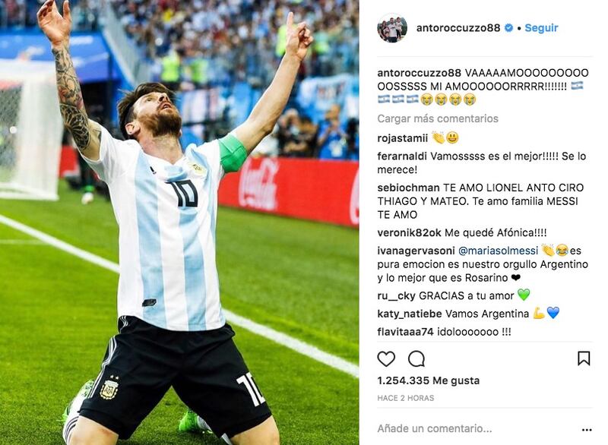This screenshot has width=608, height=445.
Task: Open rojastamii's profile
Action: [x=403, y=138]
